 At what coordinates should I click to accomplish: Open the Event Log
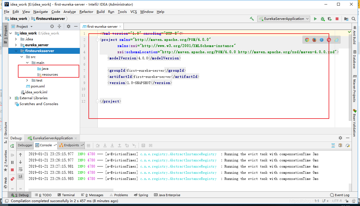click(340, 195)
